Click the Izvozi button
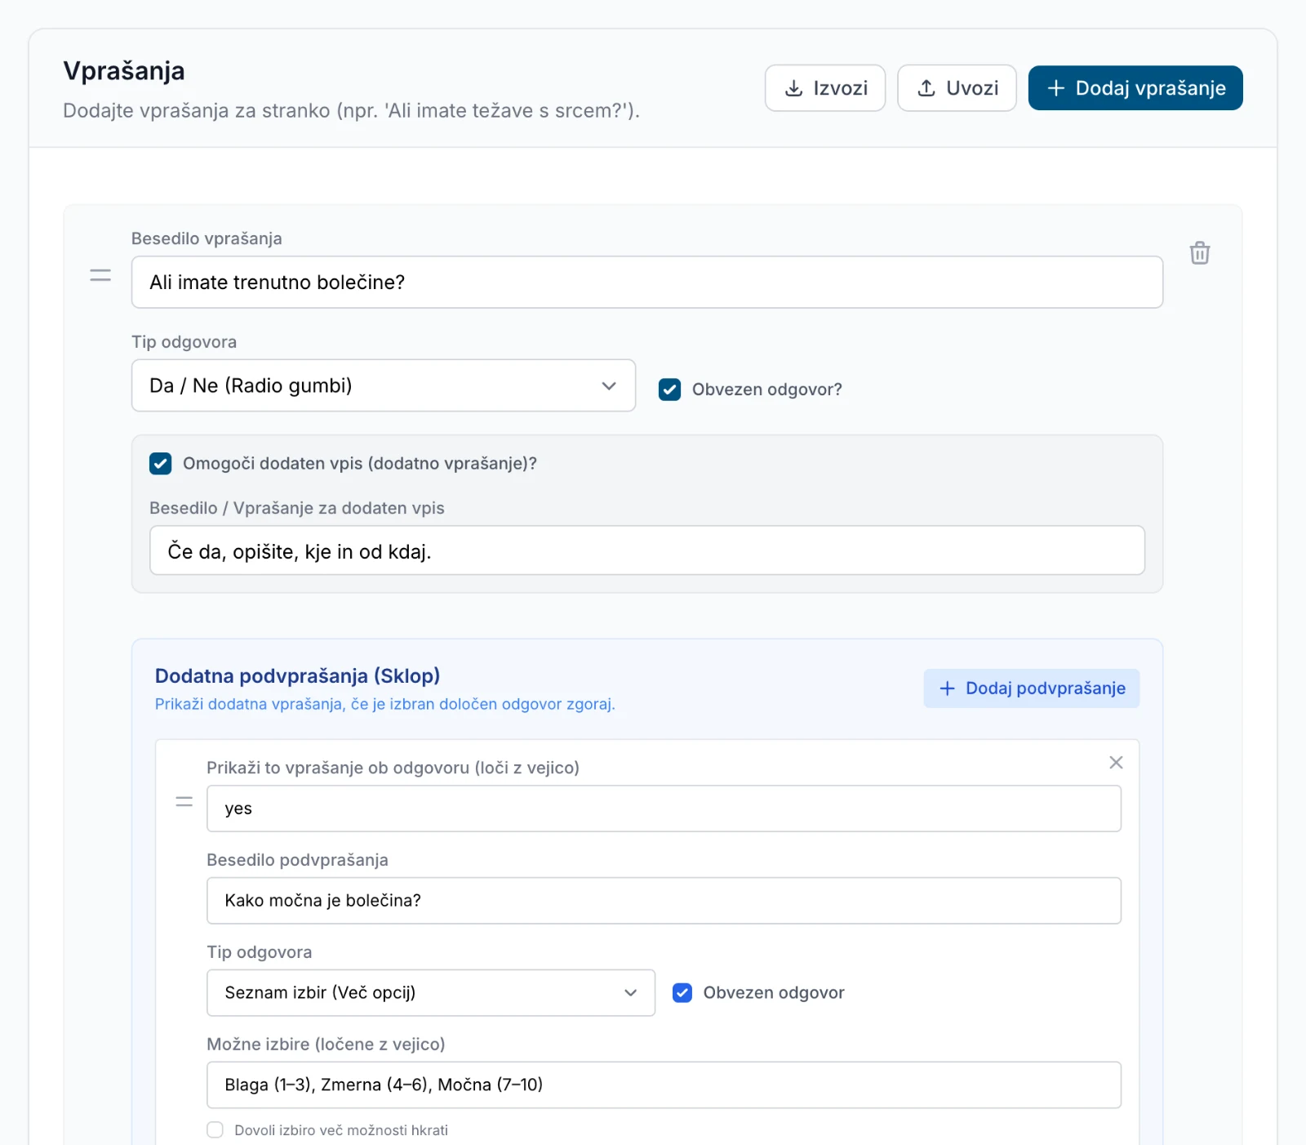The width and height of the screenshot is (1306, 1145). coord(825,88)
